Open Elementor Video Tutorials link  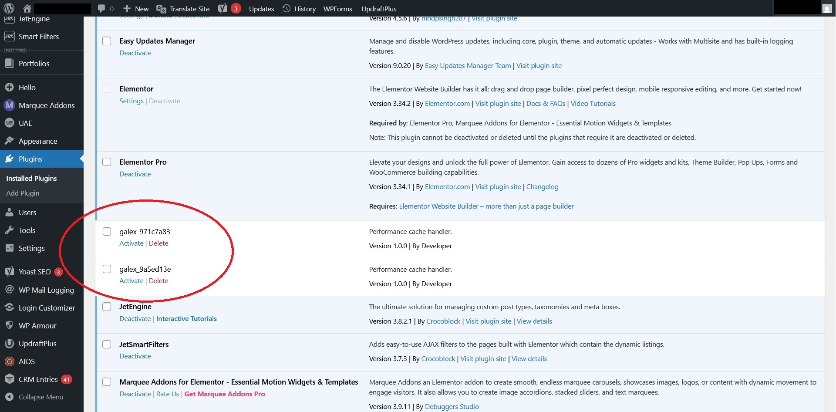click(593, 104)
